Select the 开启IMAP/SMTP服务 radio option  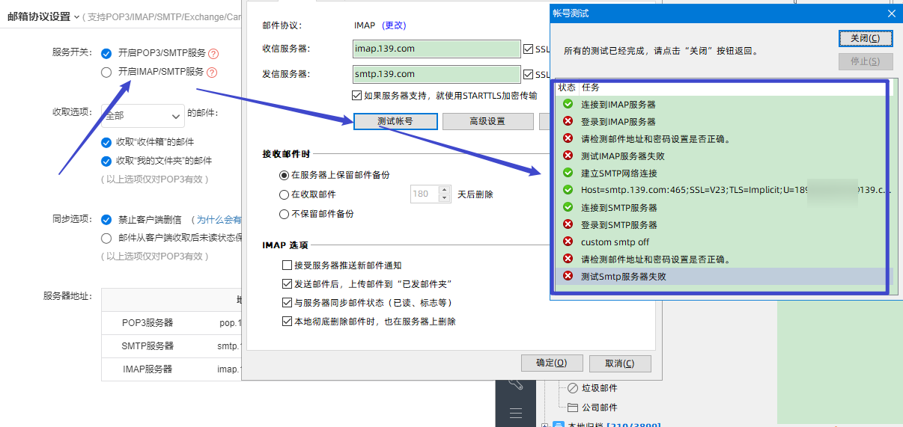106,73
